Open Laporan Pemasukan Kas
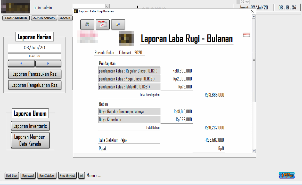The height and width of the screenshot is (185, 302). point(35,74)
